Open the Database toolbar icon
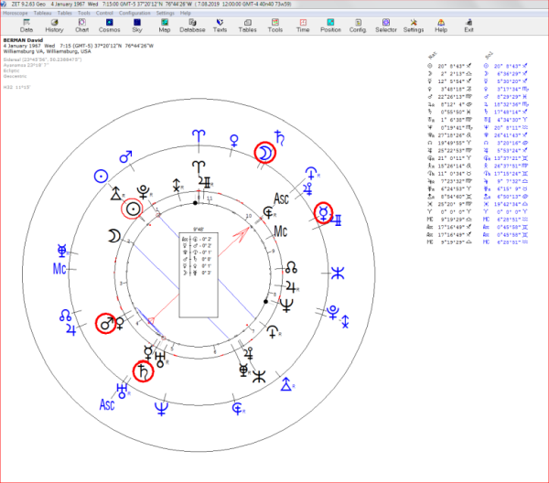 pos(192,26)
